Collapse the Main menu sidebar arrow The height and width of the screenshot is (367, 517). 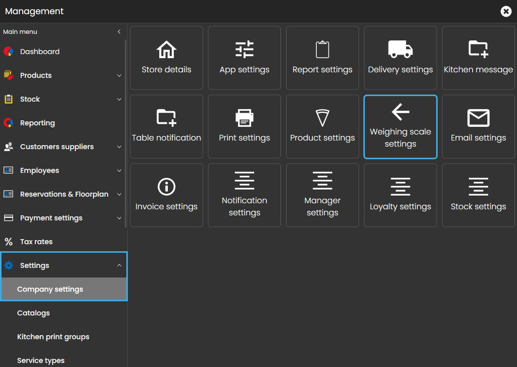[x=119, y=32]
